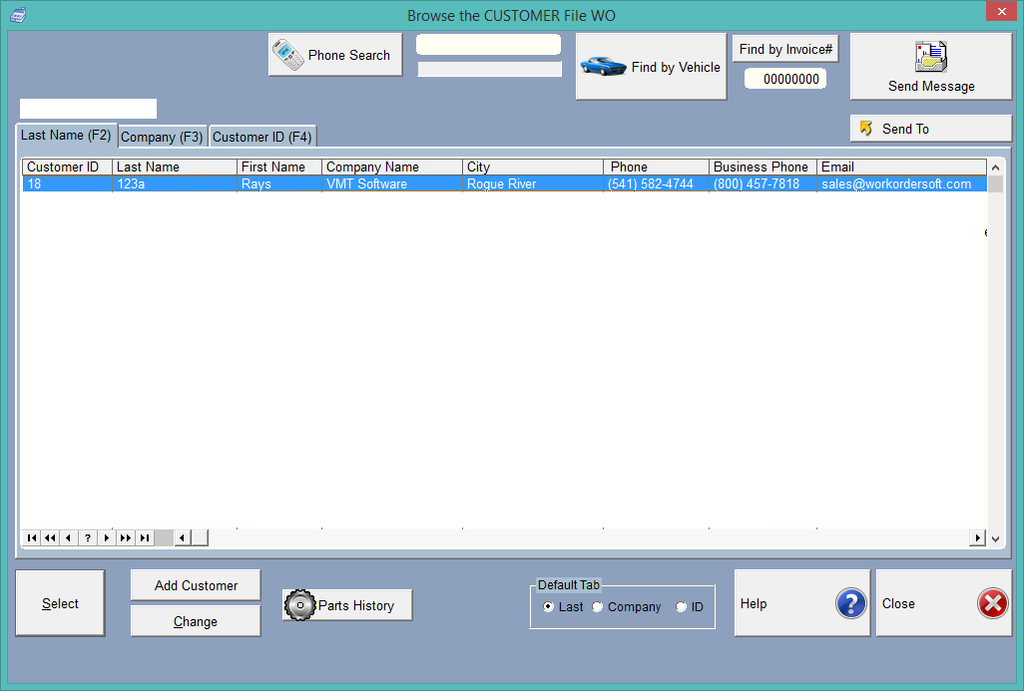Select the Company default tab radio button
This screenshot has width=1024, height=691.
tap(597, 607)
